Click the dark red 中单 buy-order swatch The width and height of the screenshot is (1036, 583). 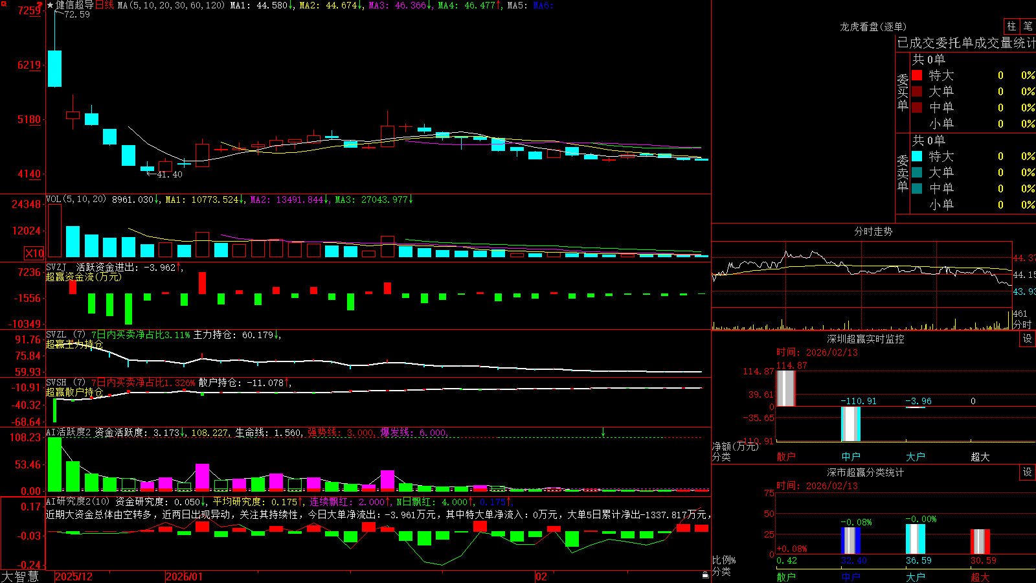point(917,108)
